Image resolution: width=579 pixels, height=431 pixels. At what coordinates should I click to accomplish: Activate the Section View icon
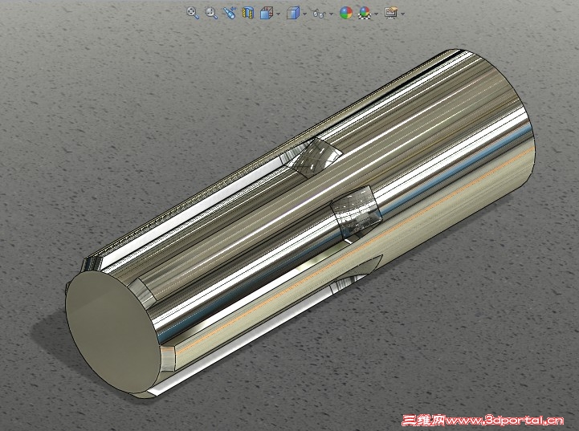pyautogui.click(x=248, y=14)
